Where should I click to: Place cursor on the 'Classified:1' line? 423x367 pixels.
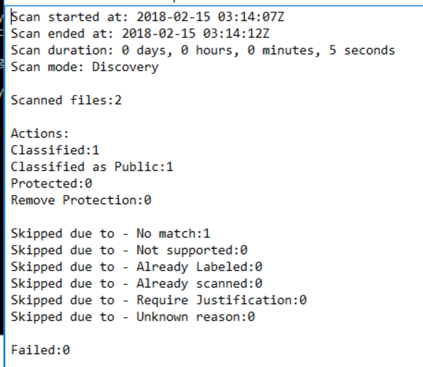coord(55,150)
